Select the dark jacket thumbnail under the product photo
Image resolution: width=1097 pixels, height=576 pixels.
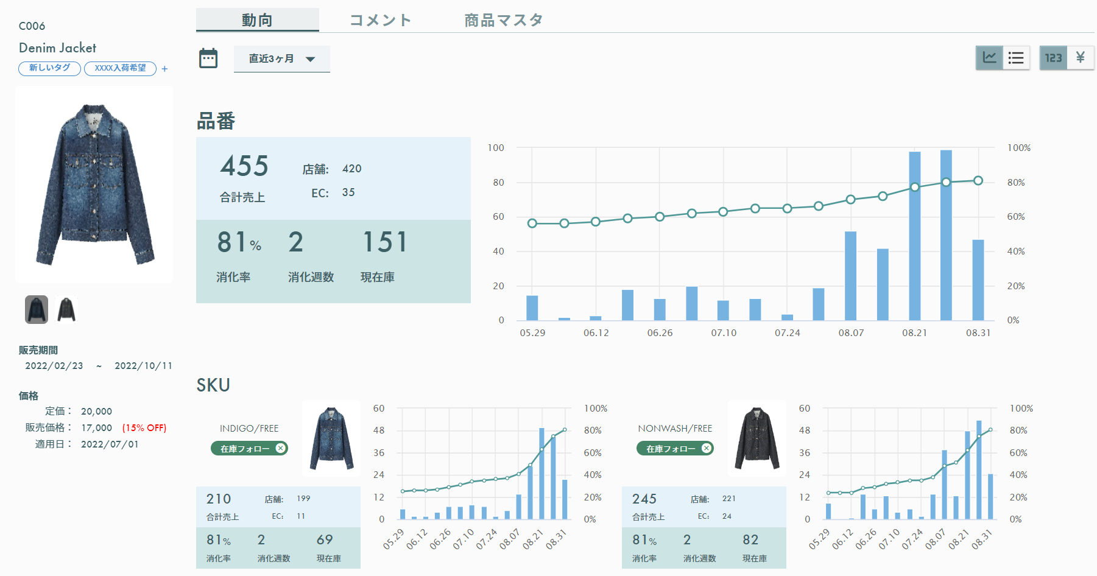click(67, 309)
